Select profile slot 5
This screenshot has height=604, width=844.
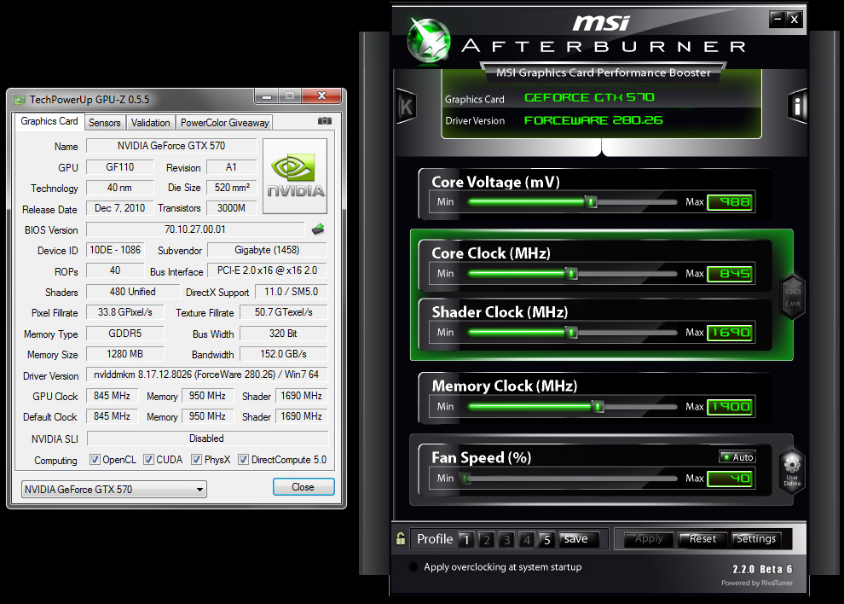point(546,539)
